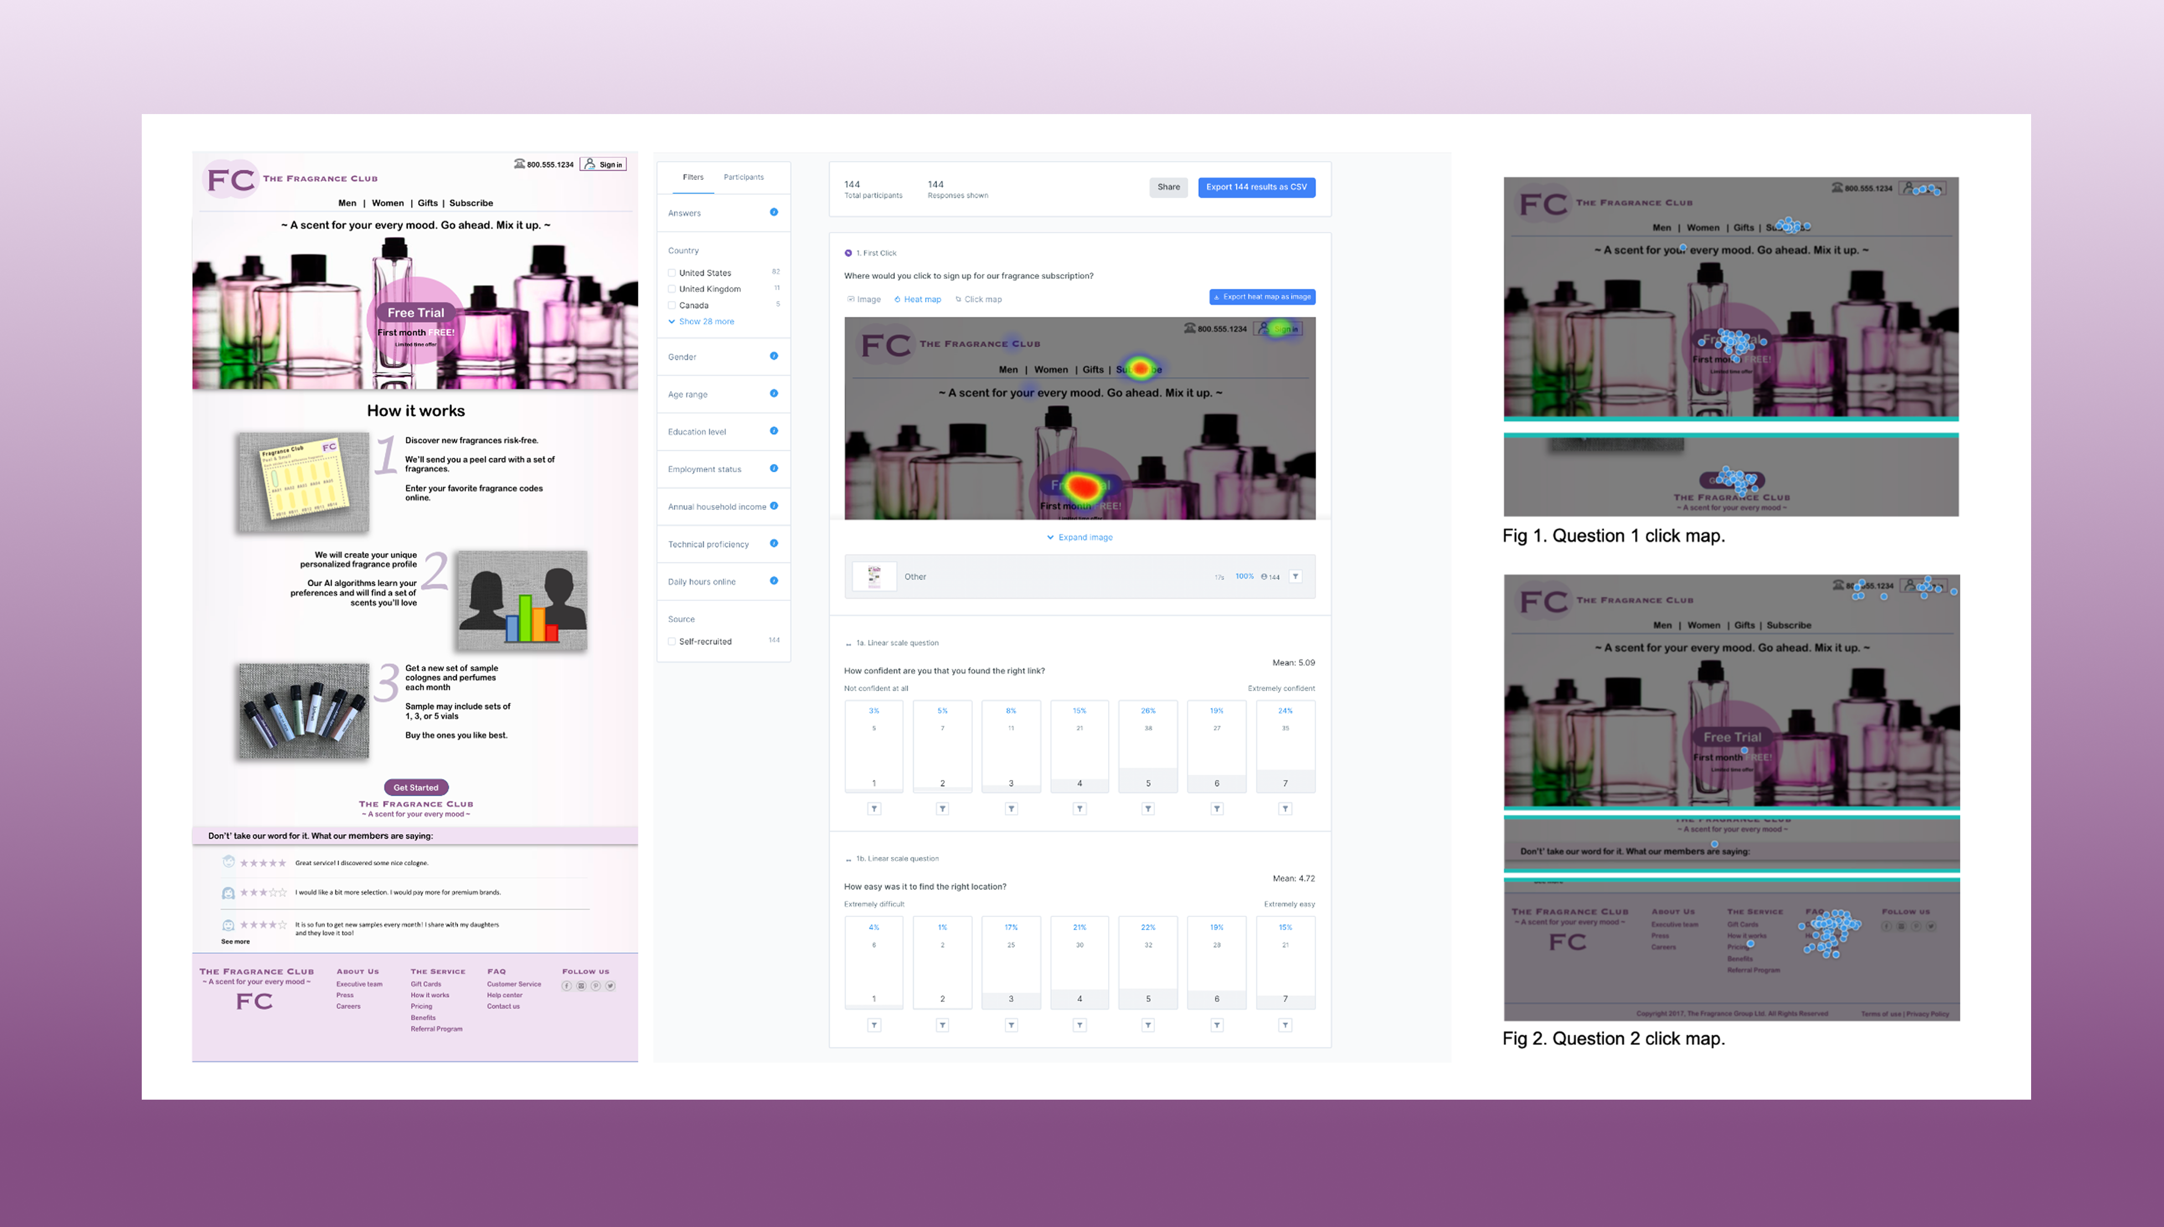Screen dimensions: 2164x1227
Task: Click filter icon under scale 1 of question 1a
Action: pyautogui.click(x=874, y=808)
